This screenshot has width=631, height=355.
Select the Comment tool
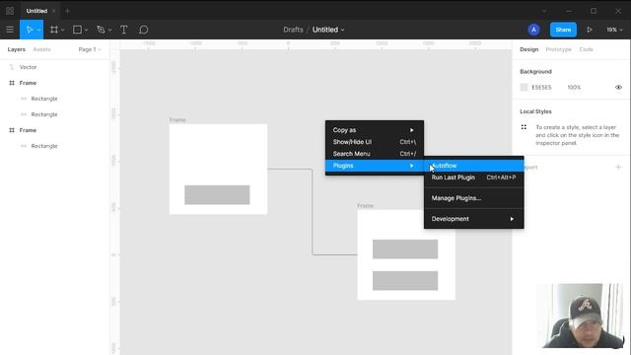click(144, 30)
